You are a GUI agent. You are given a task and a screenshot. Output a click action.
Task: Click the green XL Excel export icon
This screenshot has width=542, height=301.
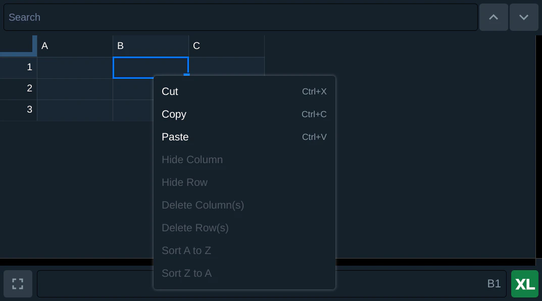[x=525, y=284]
